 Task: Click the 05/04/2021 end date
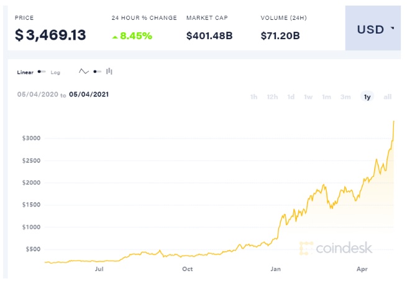tap(89, 95)
